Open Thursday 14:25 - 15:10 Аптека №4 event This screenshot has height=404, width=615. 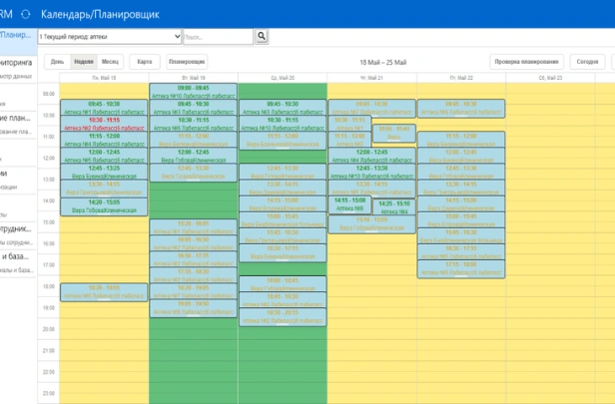(393, 206)
